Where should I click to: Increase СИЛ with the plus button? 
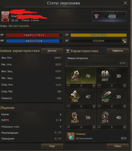94,85
